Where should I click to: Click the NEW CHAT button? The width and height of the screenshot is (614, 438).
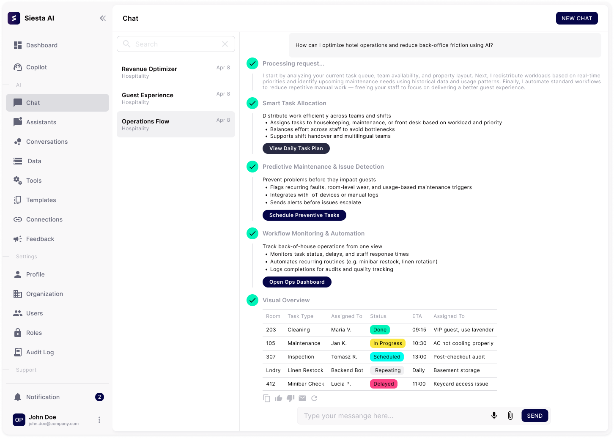click(x=576, y=18)
